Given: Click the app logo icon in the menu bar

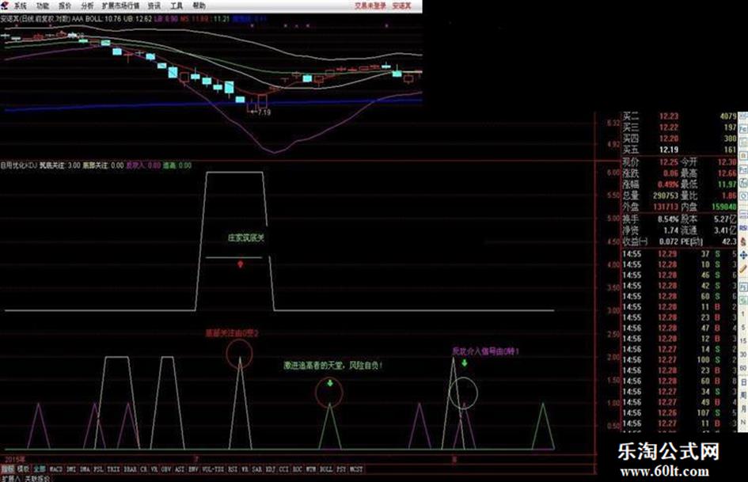Looking at the screenshot, I should click(x=5, y=6).
